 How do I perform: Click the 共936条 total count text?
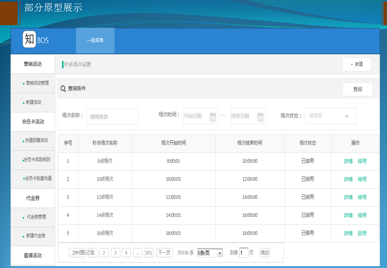point(186,253)
